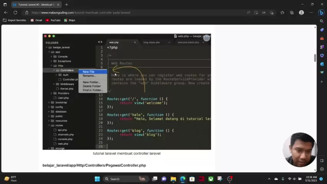The height and width of the screenshot is (184, 327).
Task: Click the Windows Start button
Action: coord(97,179)
